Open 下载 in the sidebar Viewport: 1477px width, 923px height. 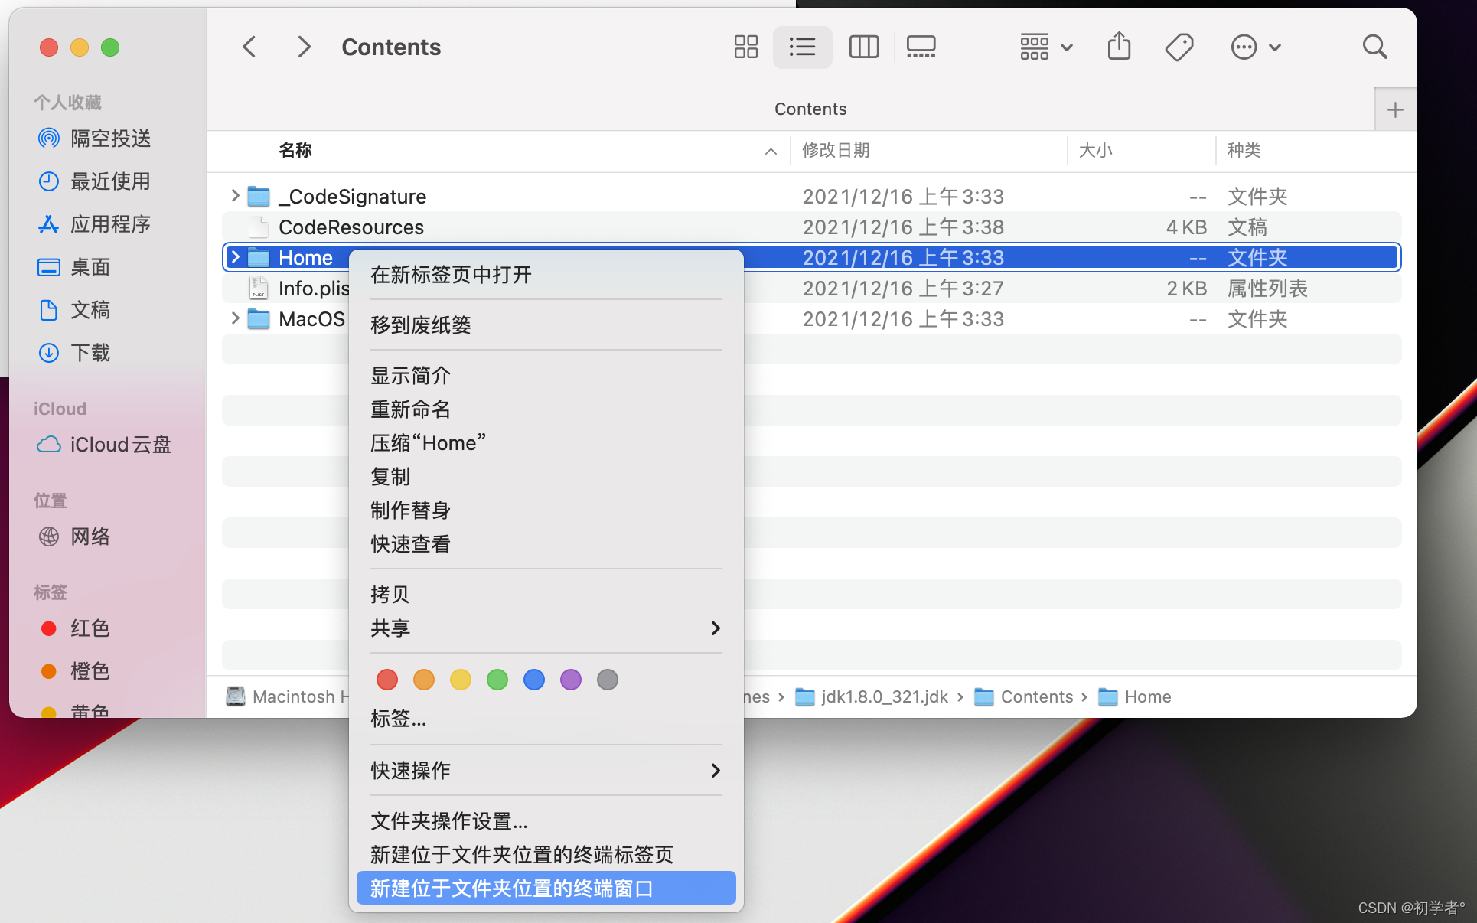(x=90, y=353)
